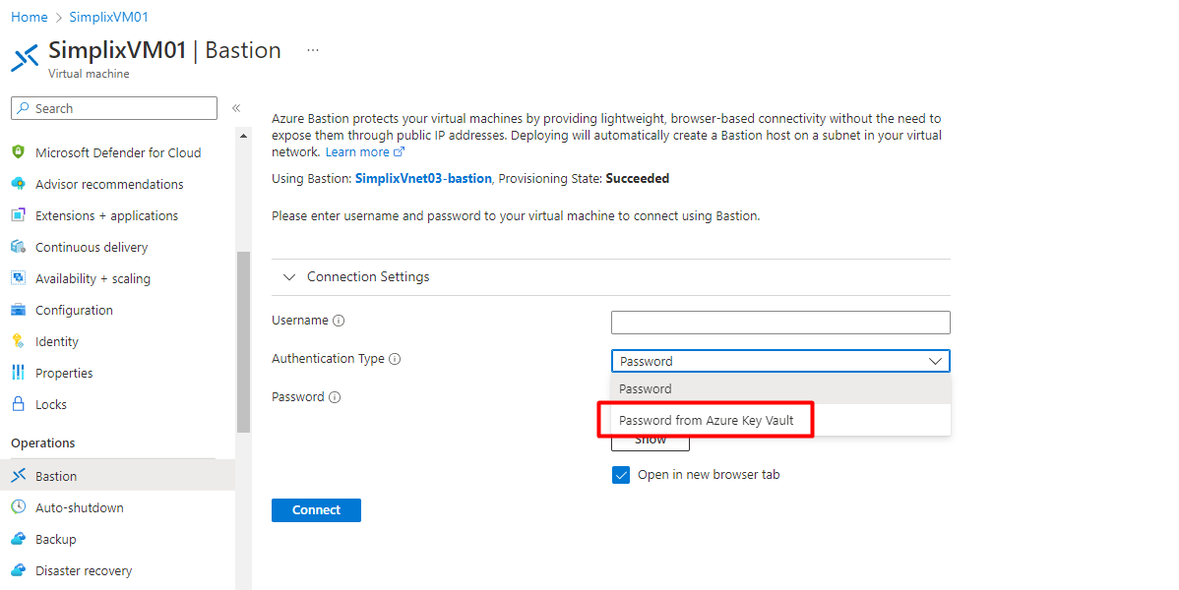Viewport: 1179px width, 590px height.
Task: Click the Extensions + applications icon
Action: [x=18, y=215]
